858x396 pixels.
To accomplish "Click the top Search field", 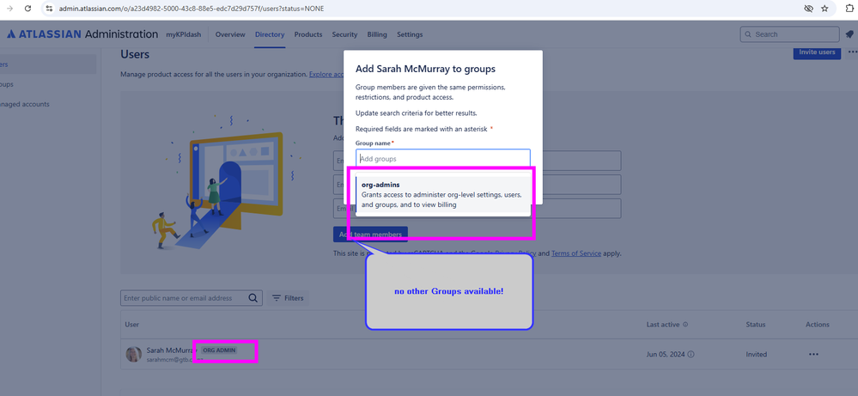I will pyautogui.click(x=789, y=34).
